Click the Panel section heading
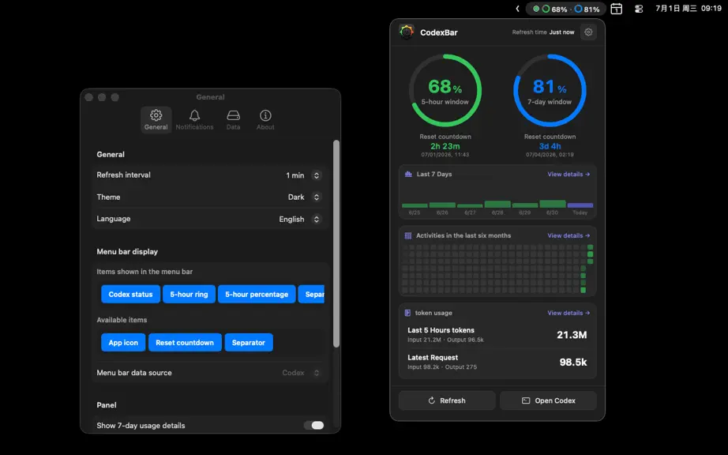The height and width of the screenshot is (455, 728). pos(107,405)
